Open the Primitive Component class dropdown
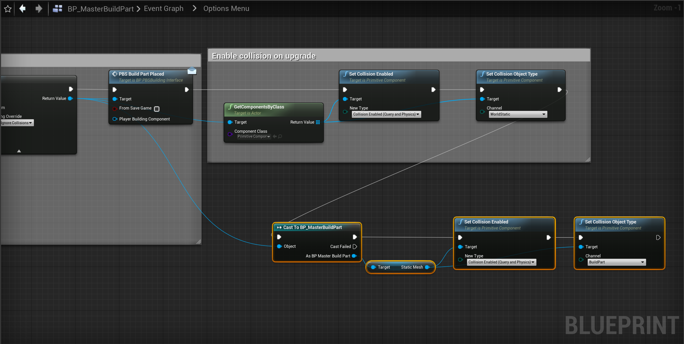 coord(254,136)
